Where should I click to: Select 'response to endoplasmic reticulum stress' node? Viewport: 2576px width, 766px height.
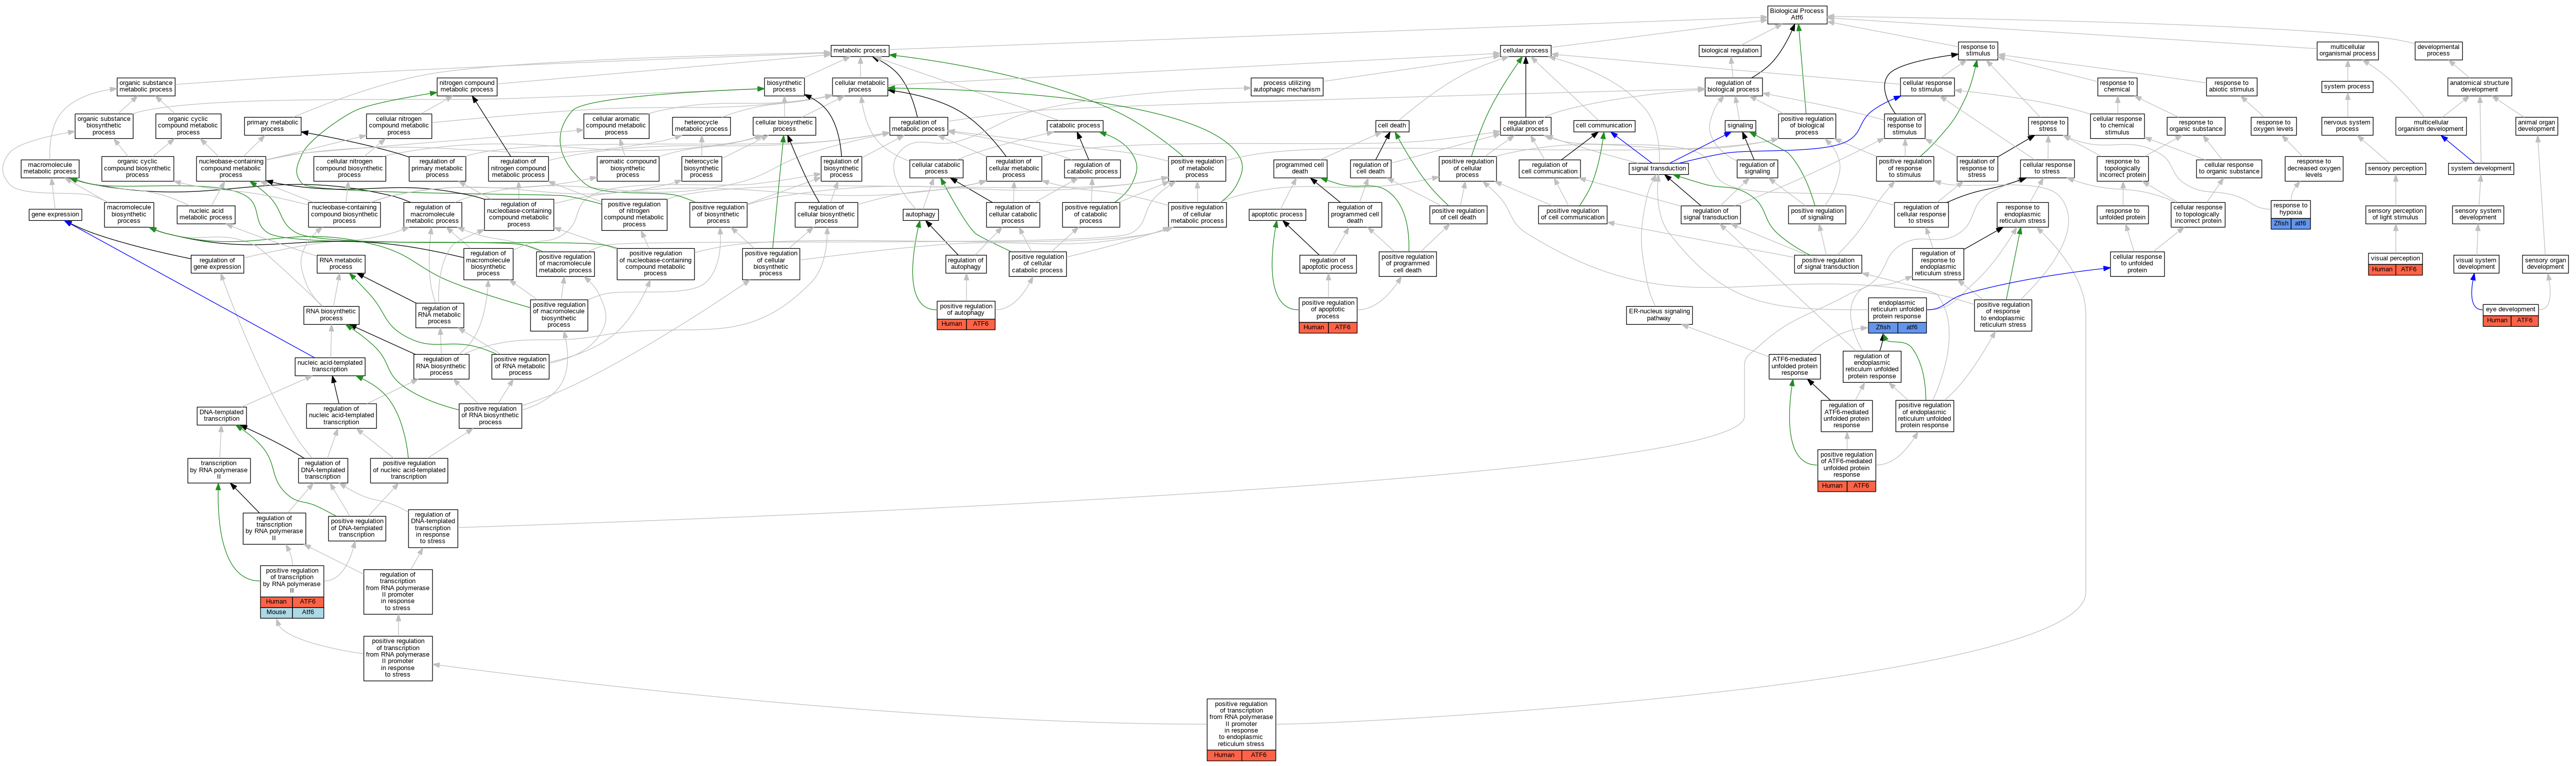(x=2022, y=214)
